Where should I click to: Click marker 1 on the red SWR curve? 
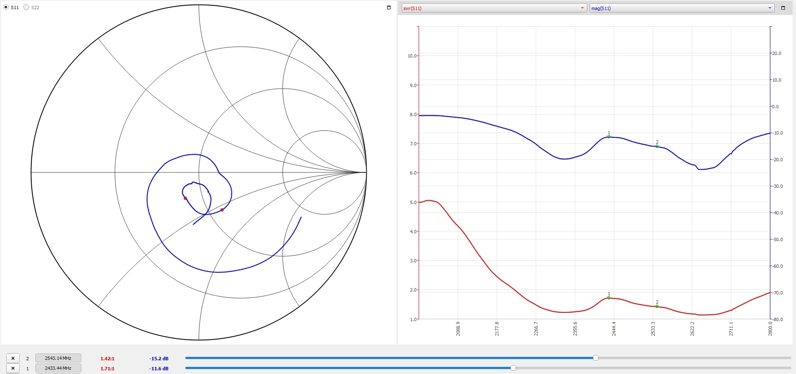(608, 298)
